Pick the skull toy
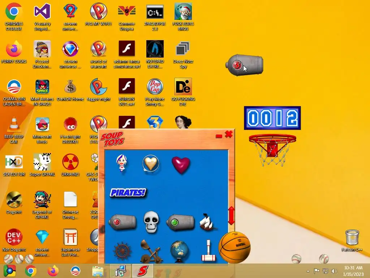This screenshot has width=370, height=278. point(151,222)
